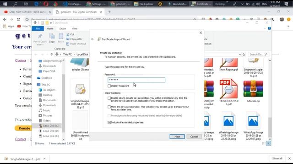Switch Explorer to details view
This screenshot has width=293, height=164.
click(264, 143)
